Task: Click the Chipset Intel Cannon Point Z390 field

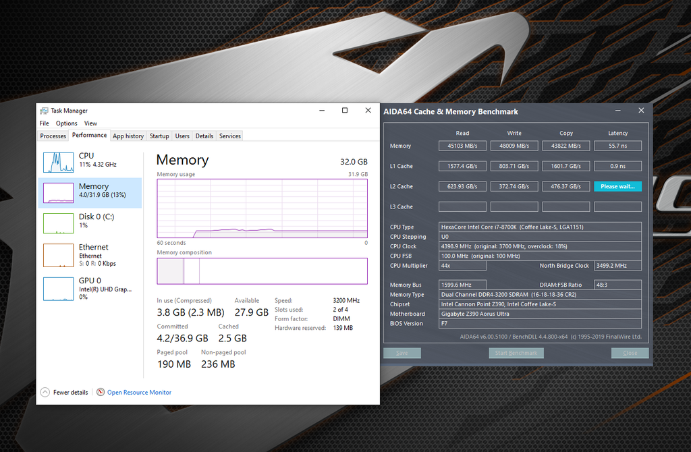Action: (x=540, y=304)
